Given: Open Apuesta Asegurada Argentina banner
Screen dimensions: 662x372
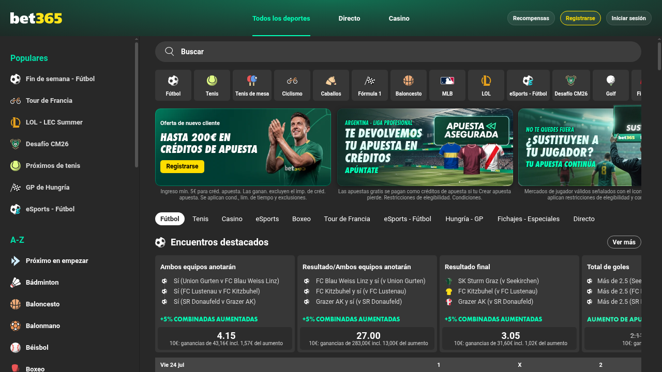Looking at the screenshot, I should click(x=425, y=147).
